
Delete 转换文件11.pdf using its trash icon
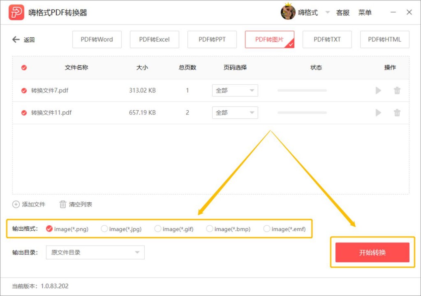397,113
